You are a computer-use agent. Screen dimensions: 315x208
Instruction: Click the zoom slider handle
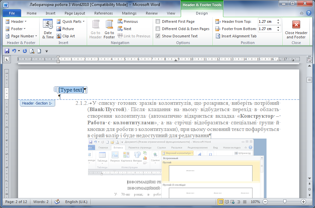[x=284, y=202]
